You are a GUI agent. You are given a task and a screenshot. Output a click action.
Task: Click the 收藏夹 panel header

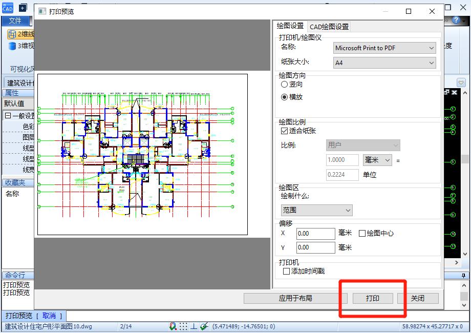tap(18, 182)
